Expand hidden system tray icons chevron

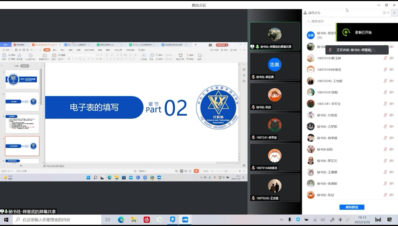pyautogui.click(x=281, y=220)
